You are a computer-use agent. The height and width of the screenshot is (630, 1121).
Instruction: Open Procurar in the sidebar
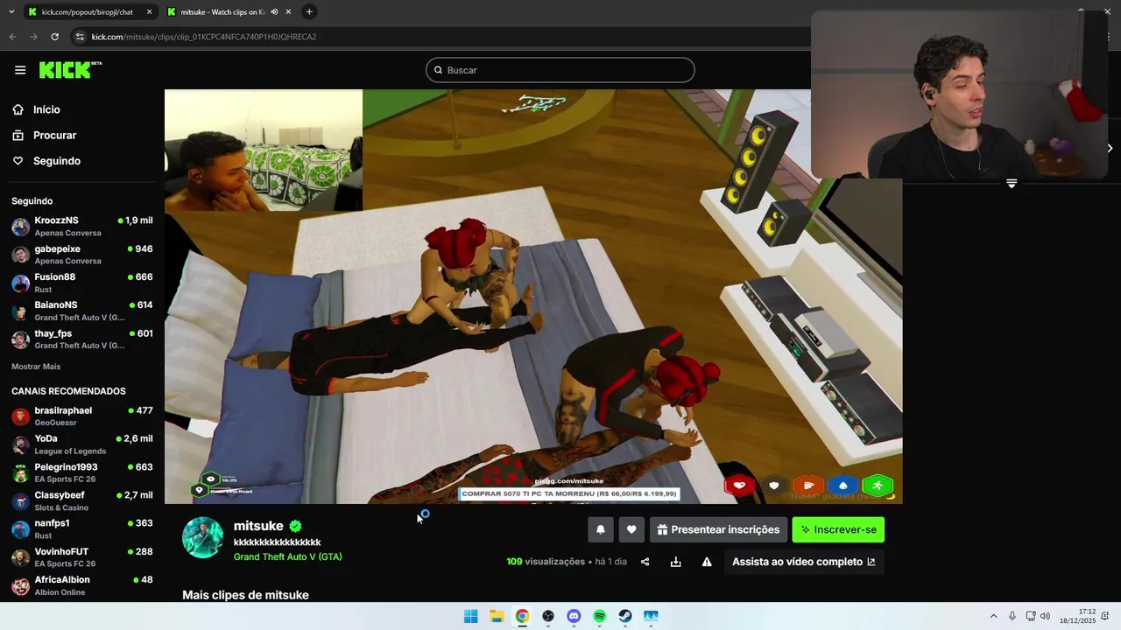[54, 135]
